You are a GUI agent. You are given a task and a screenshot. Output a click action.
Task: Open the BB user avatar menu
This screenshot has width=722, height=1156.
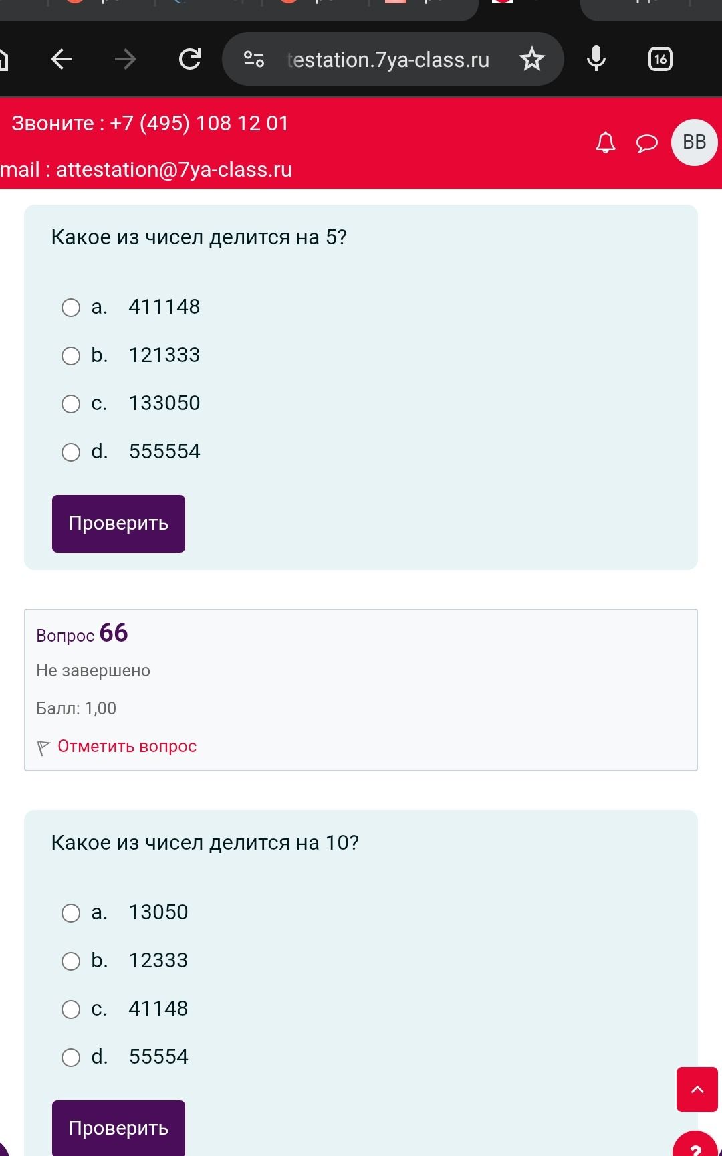(695, 142)
